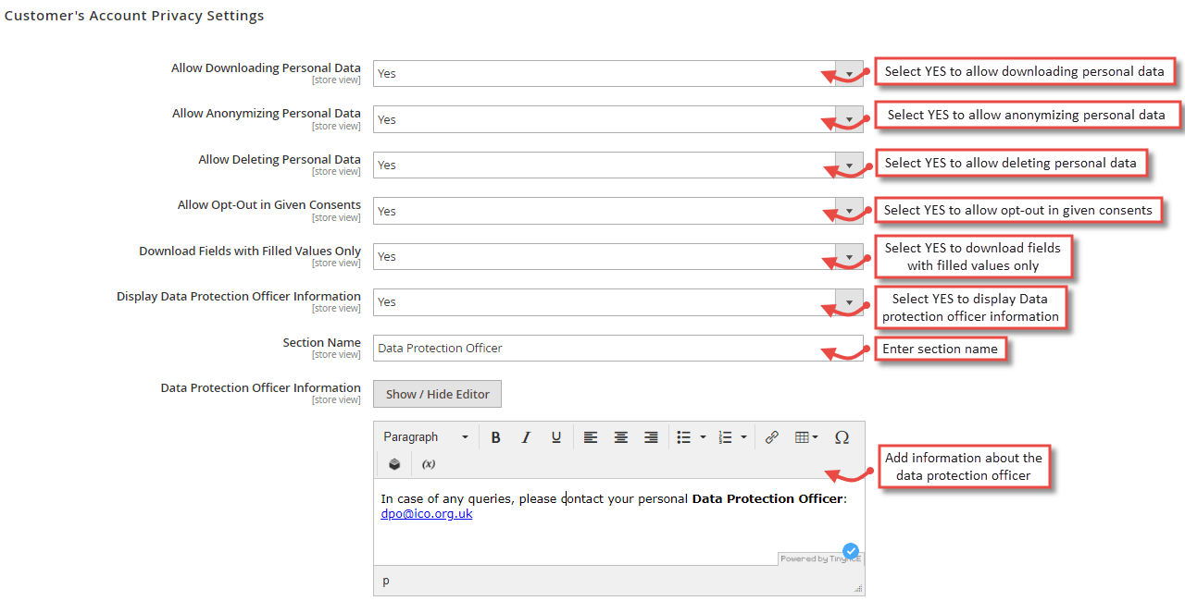Center align the editor text
The height and width of the screenshot is (601, 1185).
(x=621, y=436)
